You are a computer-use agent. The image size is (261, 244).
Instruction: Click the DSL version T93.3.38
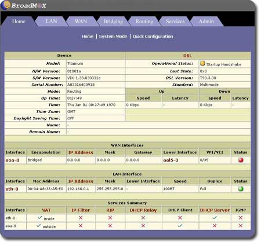(x=208, y=78)
